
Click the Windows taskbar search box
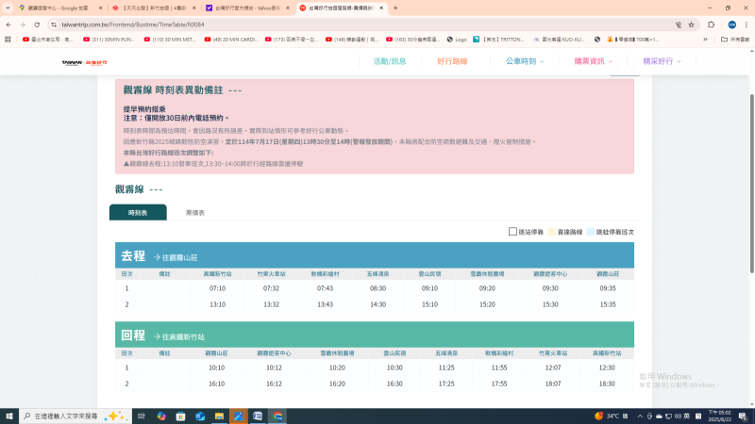point(75,416)
